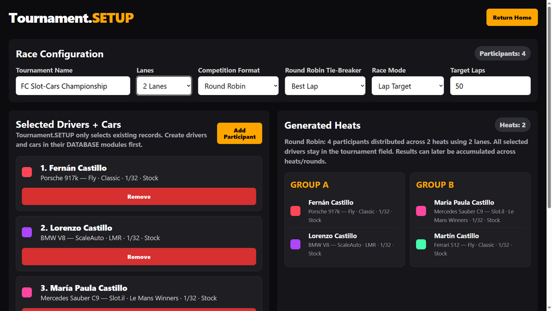Click the green swatch beside Martín Castillo
The image size is (552, 311).
click(421, 244)
